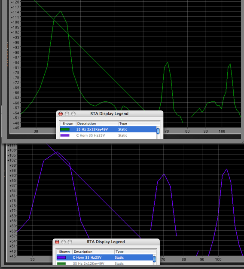
Task: Click scrollbar thumb in lower legend list
Action: (x=155, y=259)
